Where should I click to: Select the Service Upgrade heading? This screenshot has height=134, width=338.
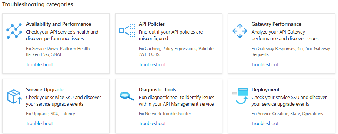click(45, 89)
